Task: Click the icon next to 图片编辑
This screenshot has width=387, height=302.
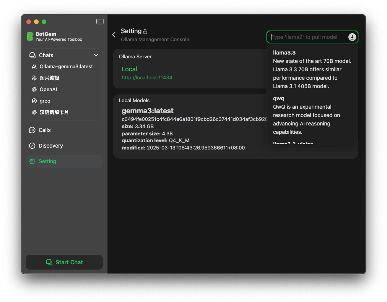Action: click(x=34, y=78)
